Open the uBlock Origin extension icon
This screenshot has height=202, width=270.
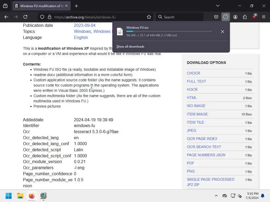[x=254, y=17]
